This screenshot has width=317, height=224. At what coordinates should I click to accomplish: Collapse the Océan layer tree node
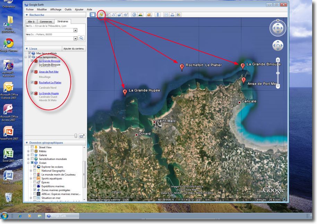tap(28, 163)
